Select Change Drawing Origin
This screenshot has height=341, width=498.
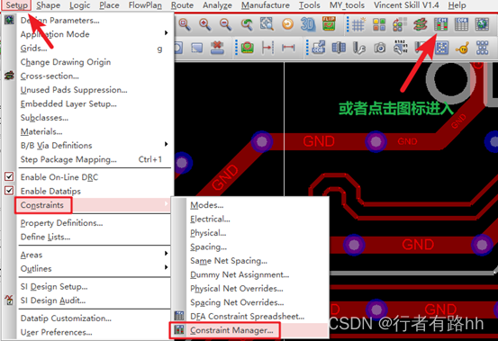[66, 62]
